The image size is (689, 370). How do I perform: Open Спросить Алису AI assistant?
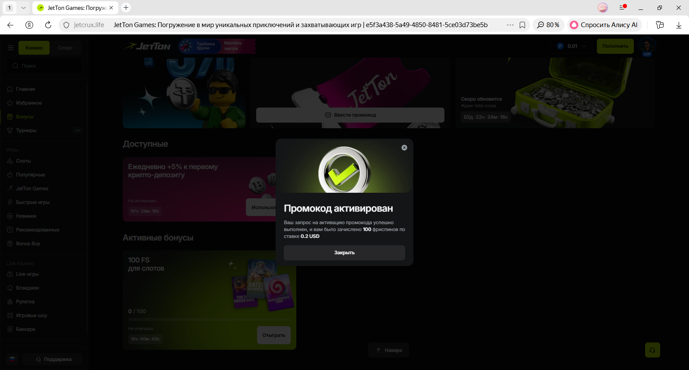[x=604, y=25]
